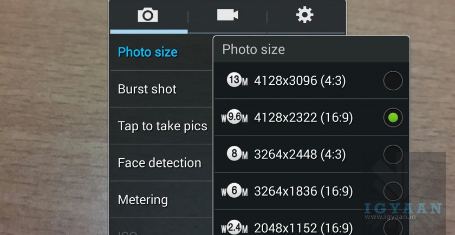This screenshot has height=235, width=455.
Task: Open the Metering setting
Action: (143, 199)
